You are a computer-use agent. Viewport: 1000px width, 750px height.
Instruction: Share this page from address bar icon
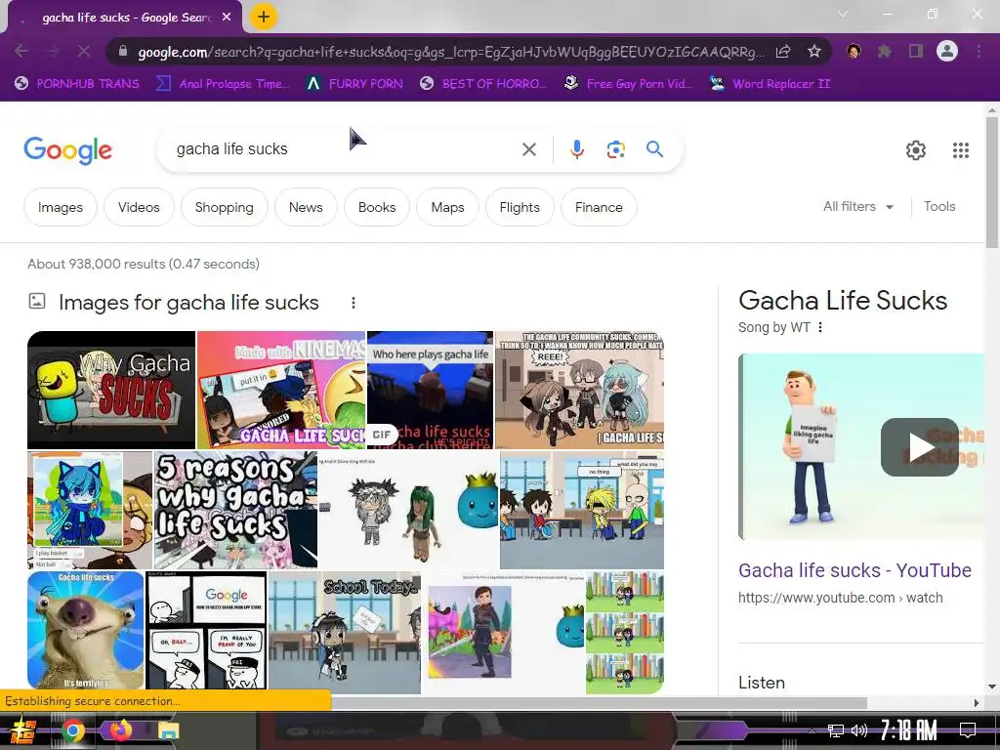pyautogui.click(x=783, y=52)
